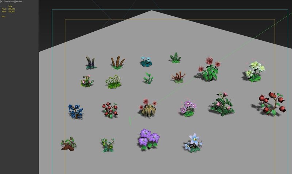Open the viewport [+] general menu
Image resolution: width=292 pixels, height=174 pixels.
point(2,2)
